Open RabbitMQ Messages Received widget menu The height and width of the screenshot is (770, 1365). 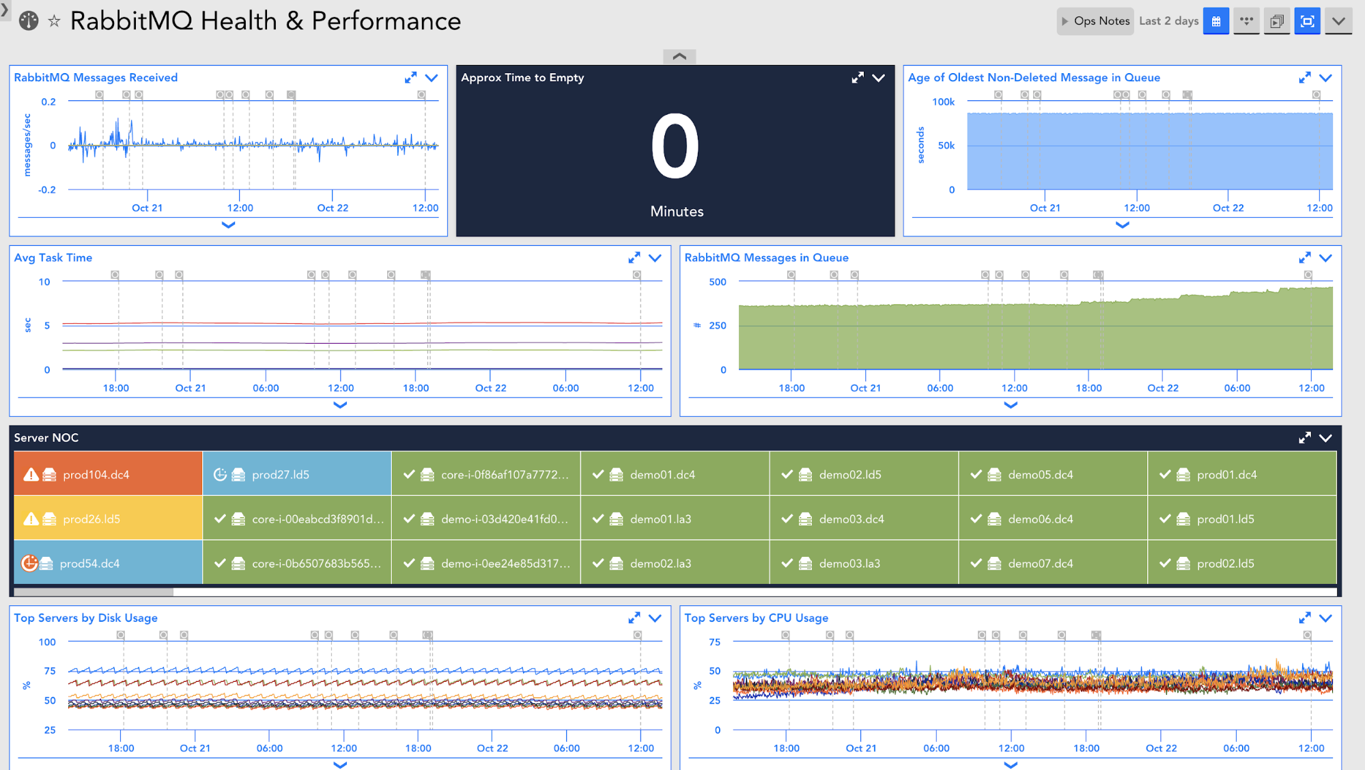[x=432, y=78]
